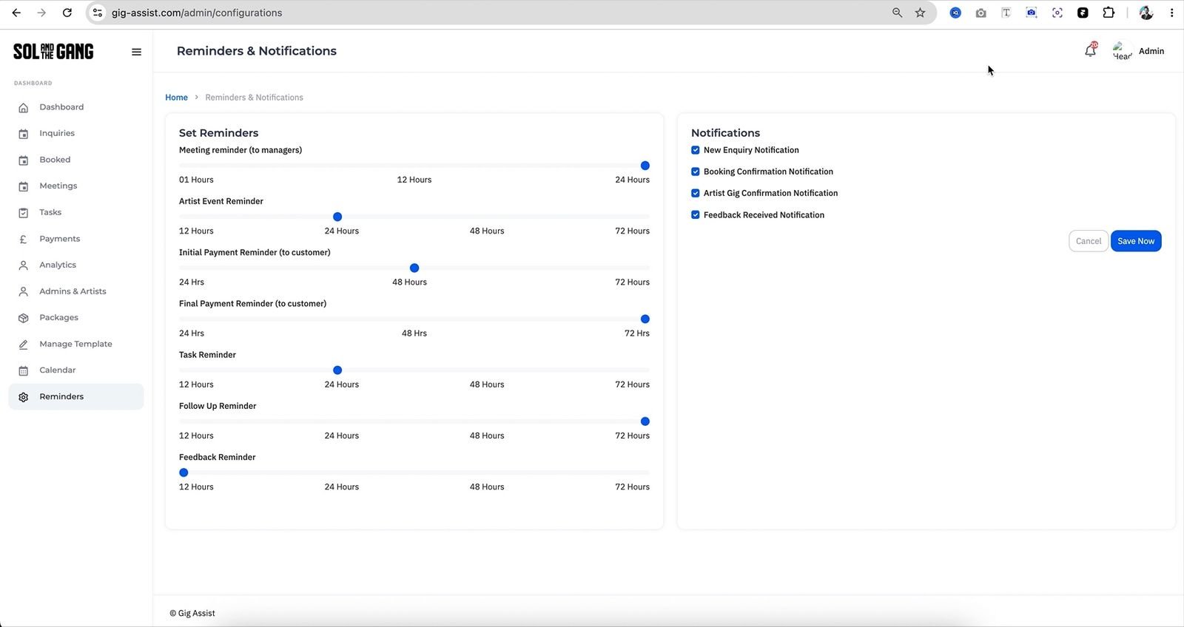
Task: Select Meetings in the sidebar
Action: (58, 186)
